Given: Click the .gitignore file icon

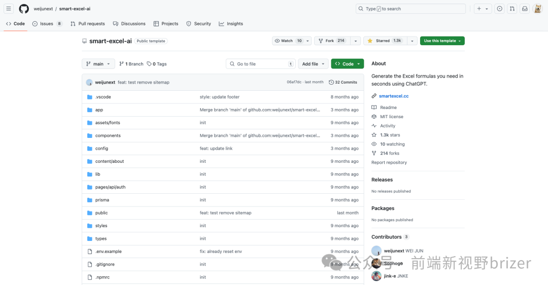Looking at the screenshot, I should (90, 264).
